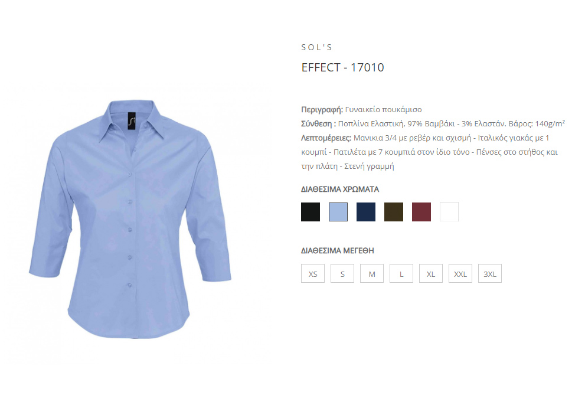This screenshot has height=405, width=585.
Task: Click the Περιγραφή description label
Action: (322, 110)
